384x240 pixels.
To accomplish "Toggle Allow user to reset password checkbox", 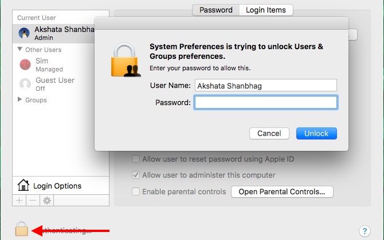I will tap(136, 159).
